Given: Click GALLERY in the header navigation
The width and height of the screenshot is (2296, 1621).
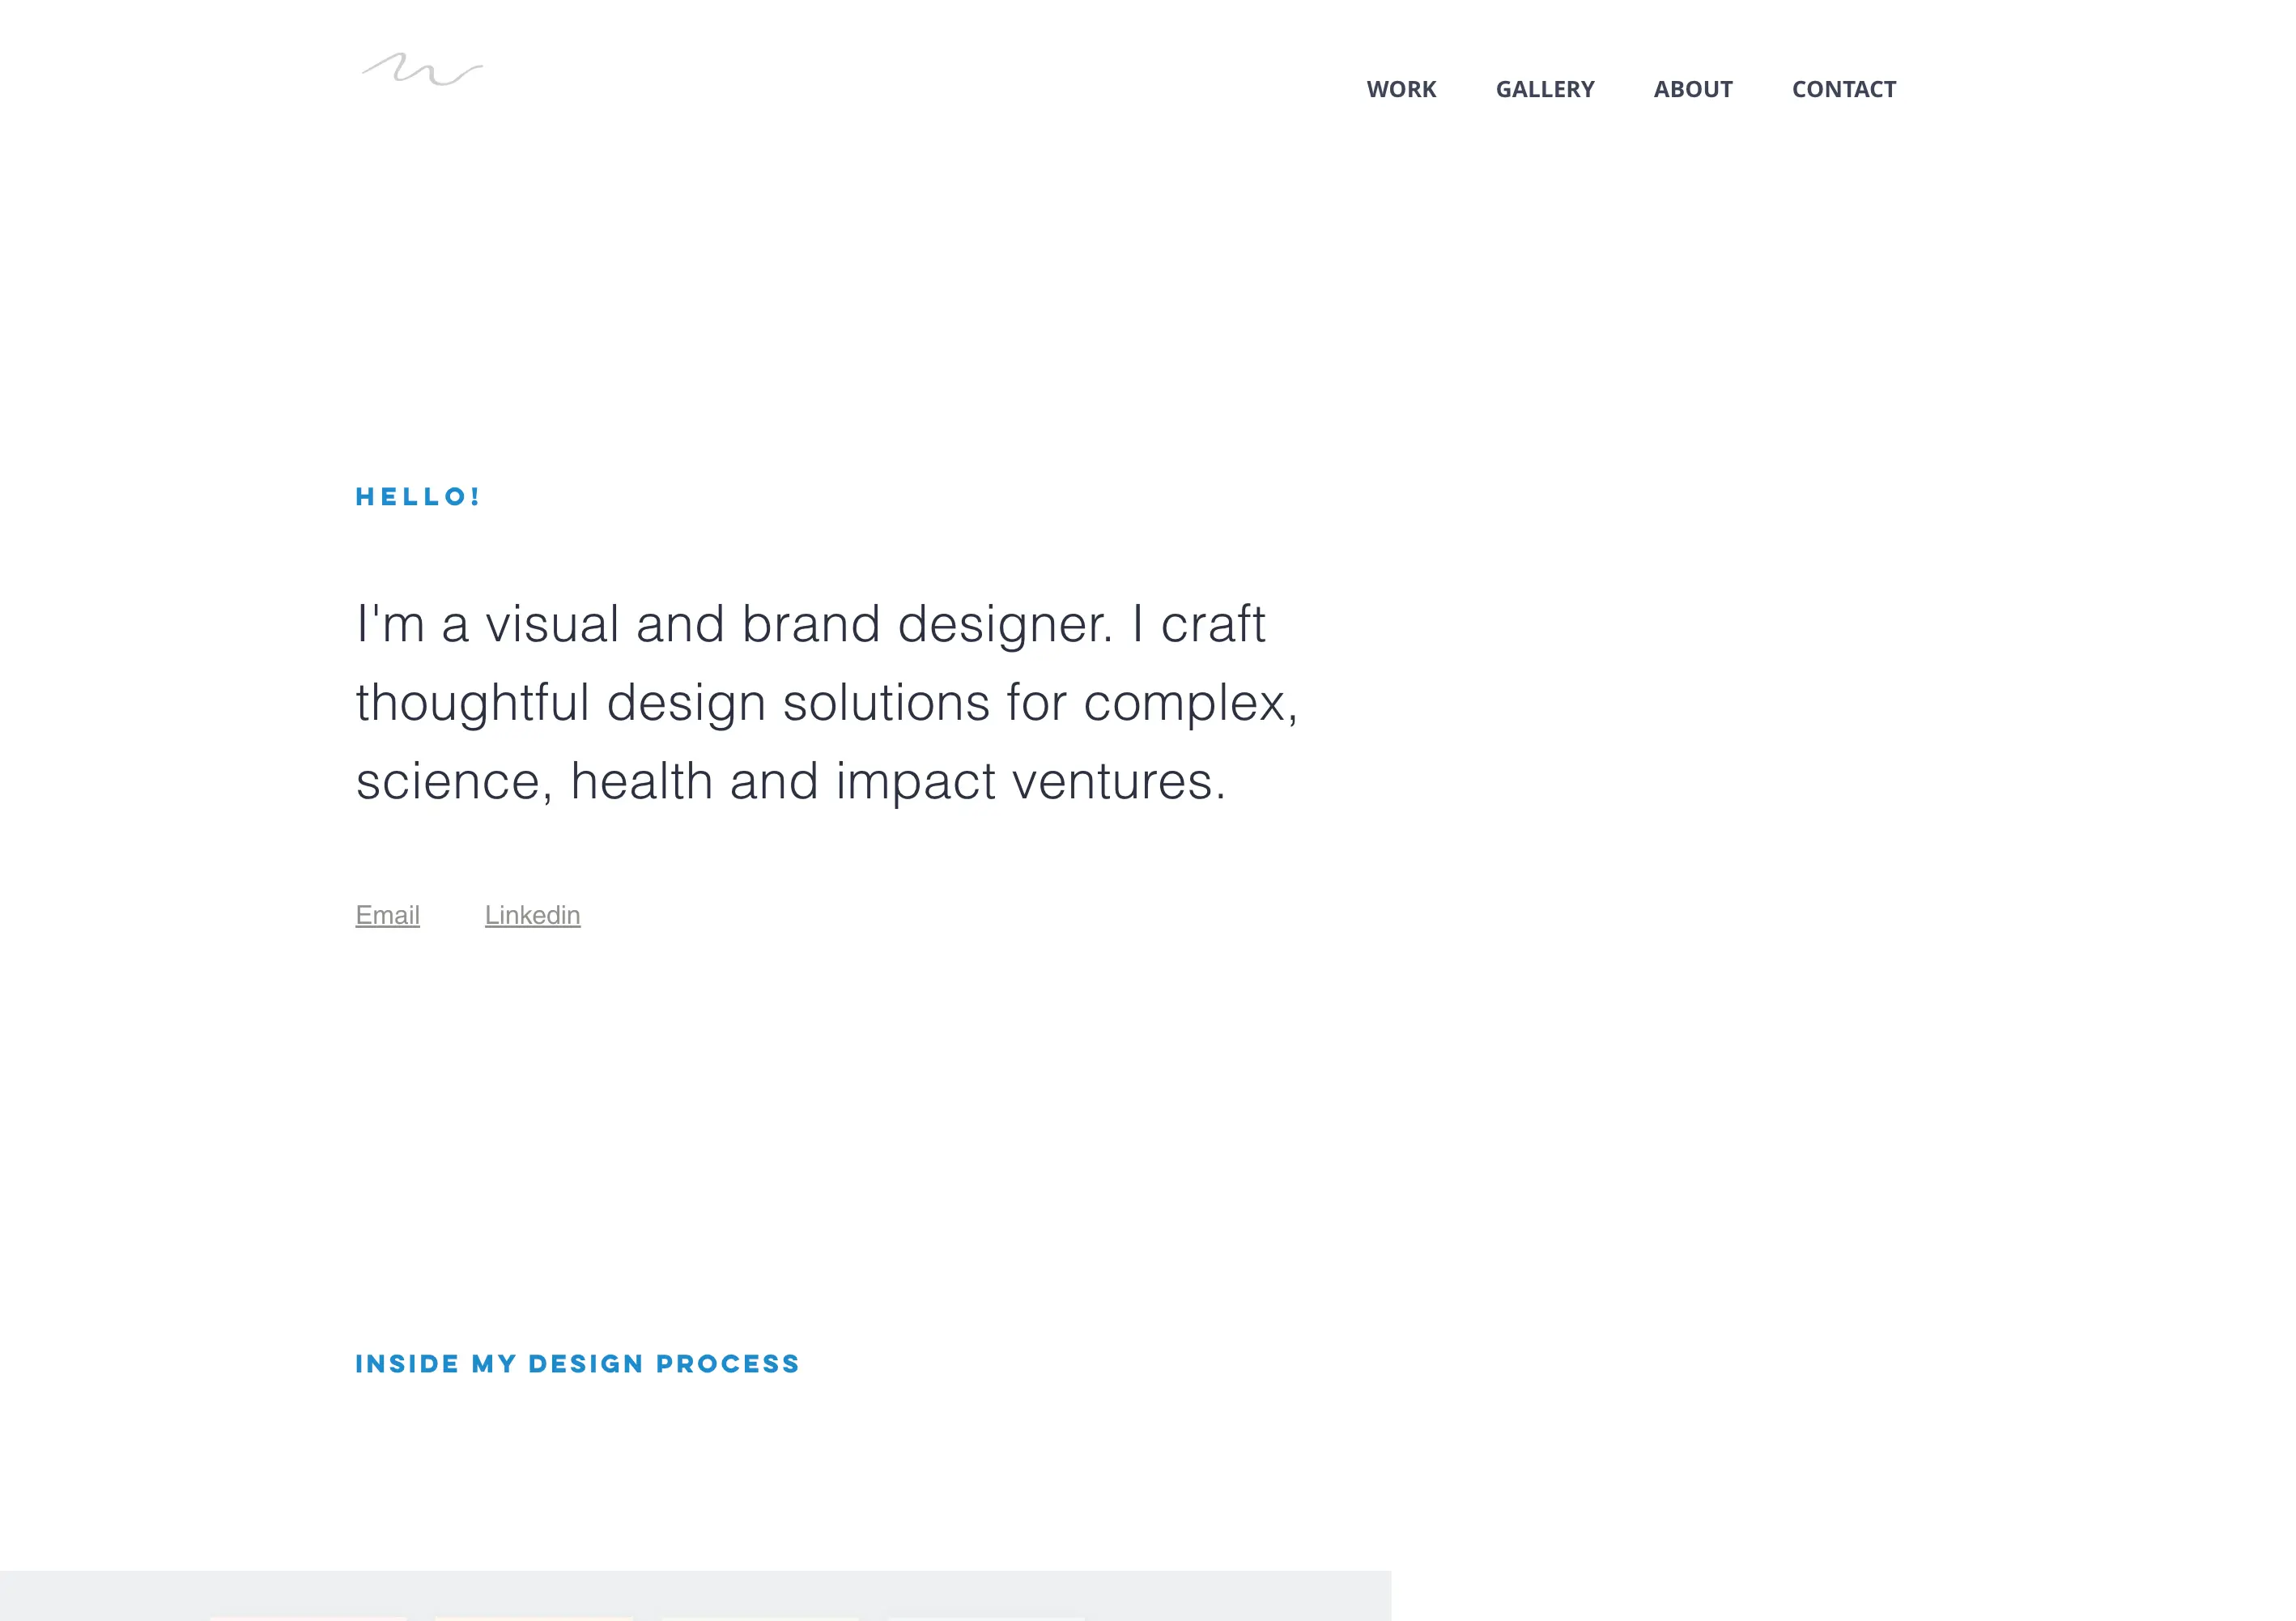Looking at the screenshot, I should [1546, 89].
